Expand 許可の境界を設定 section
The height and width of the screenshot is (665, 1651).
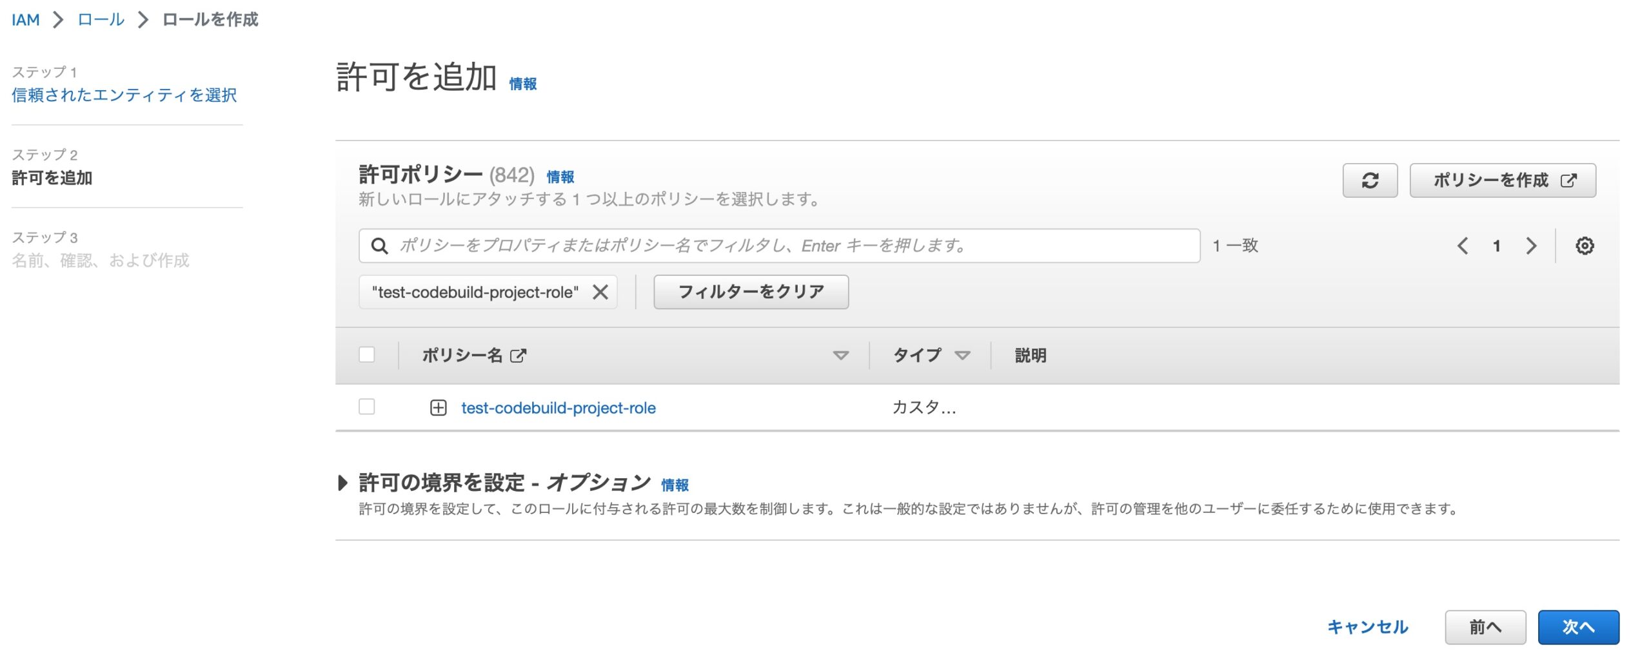[342, 483]
